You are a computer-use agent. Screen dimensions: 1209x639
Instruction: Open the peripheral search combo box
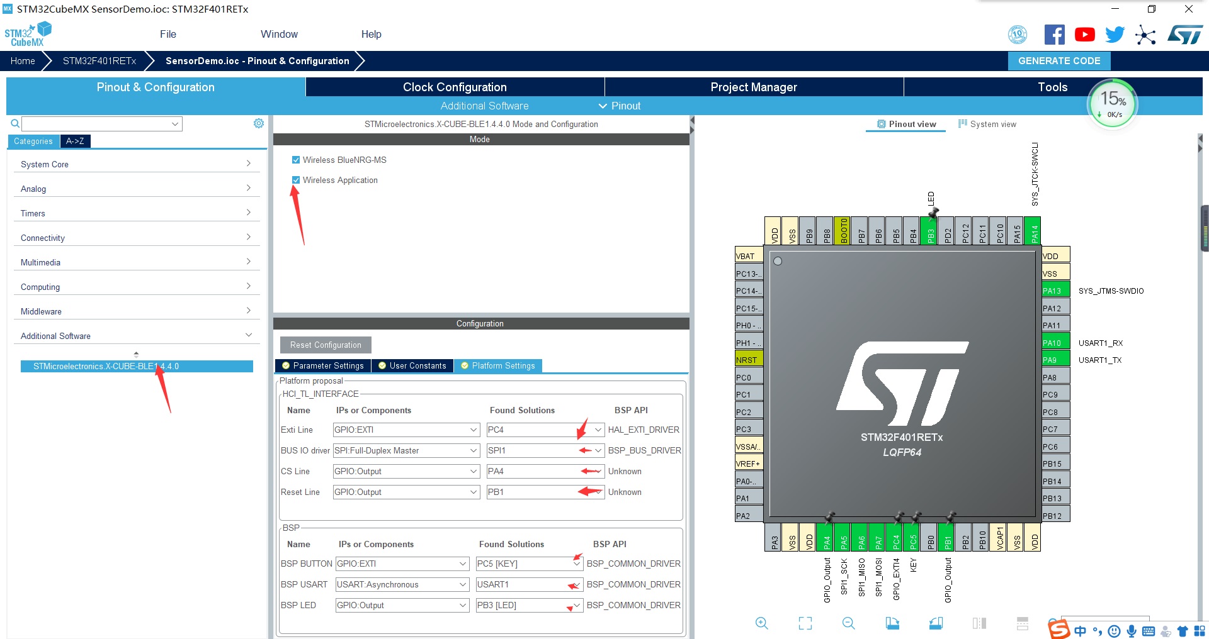click(102, 124)
